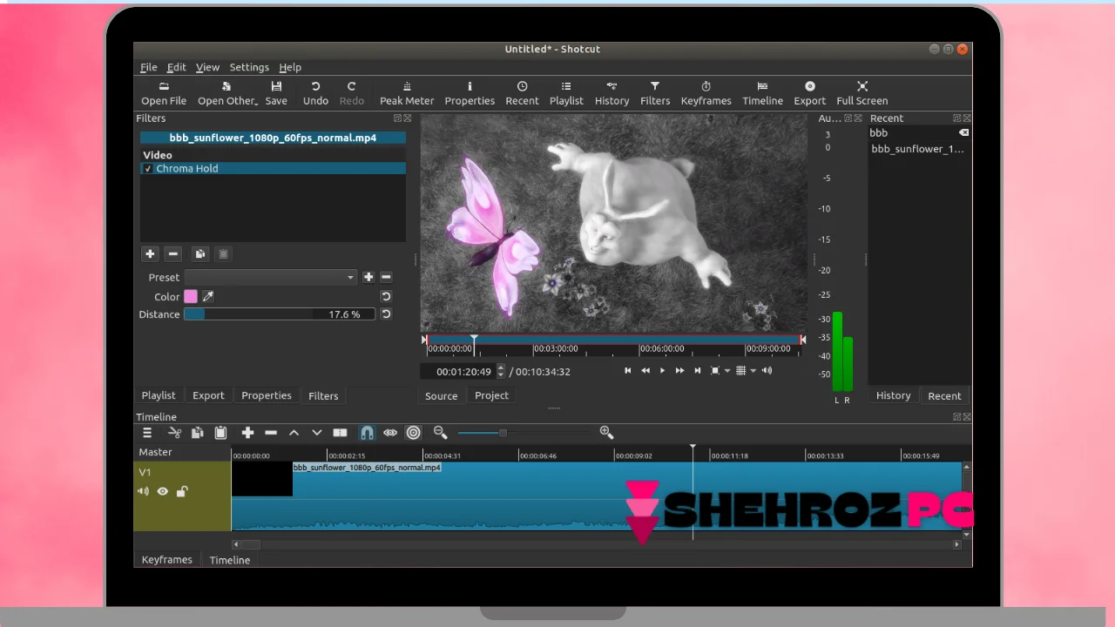The height and width of the screenshot is (627, 1115).
Task: Click Open Other in the toolbar
Action: 227,92
